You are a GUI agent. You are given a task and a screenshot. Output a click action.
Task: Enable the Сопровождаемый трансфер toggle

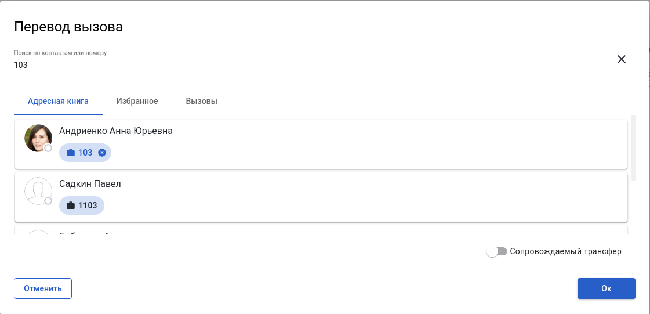tap(497, 251)
